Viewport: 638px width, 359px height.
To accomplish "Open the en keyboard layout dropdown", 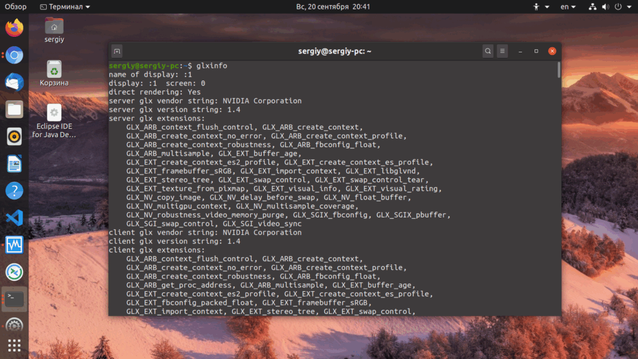I will [568, 6].
